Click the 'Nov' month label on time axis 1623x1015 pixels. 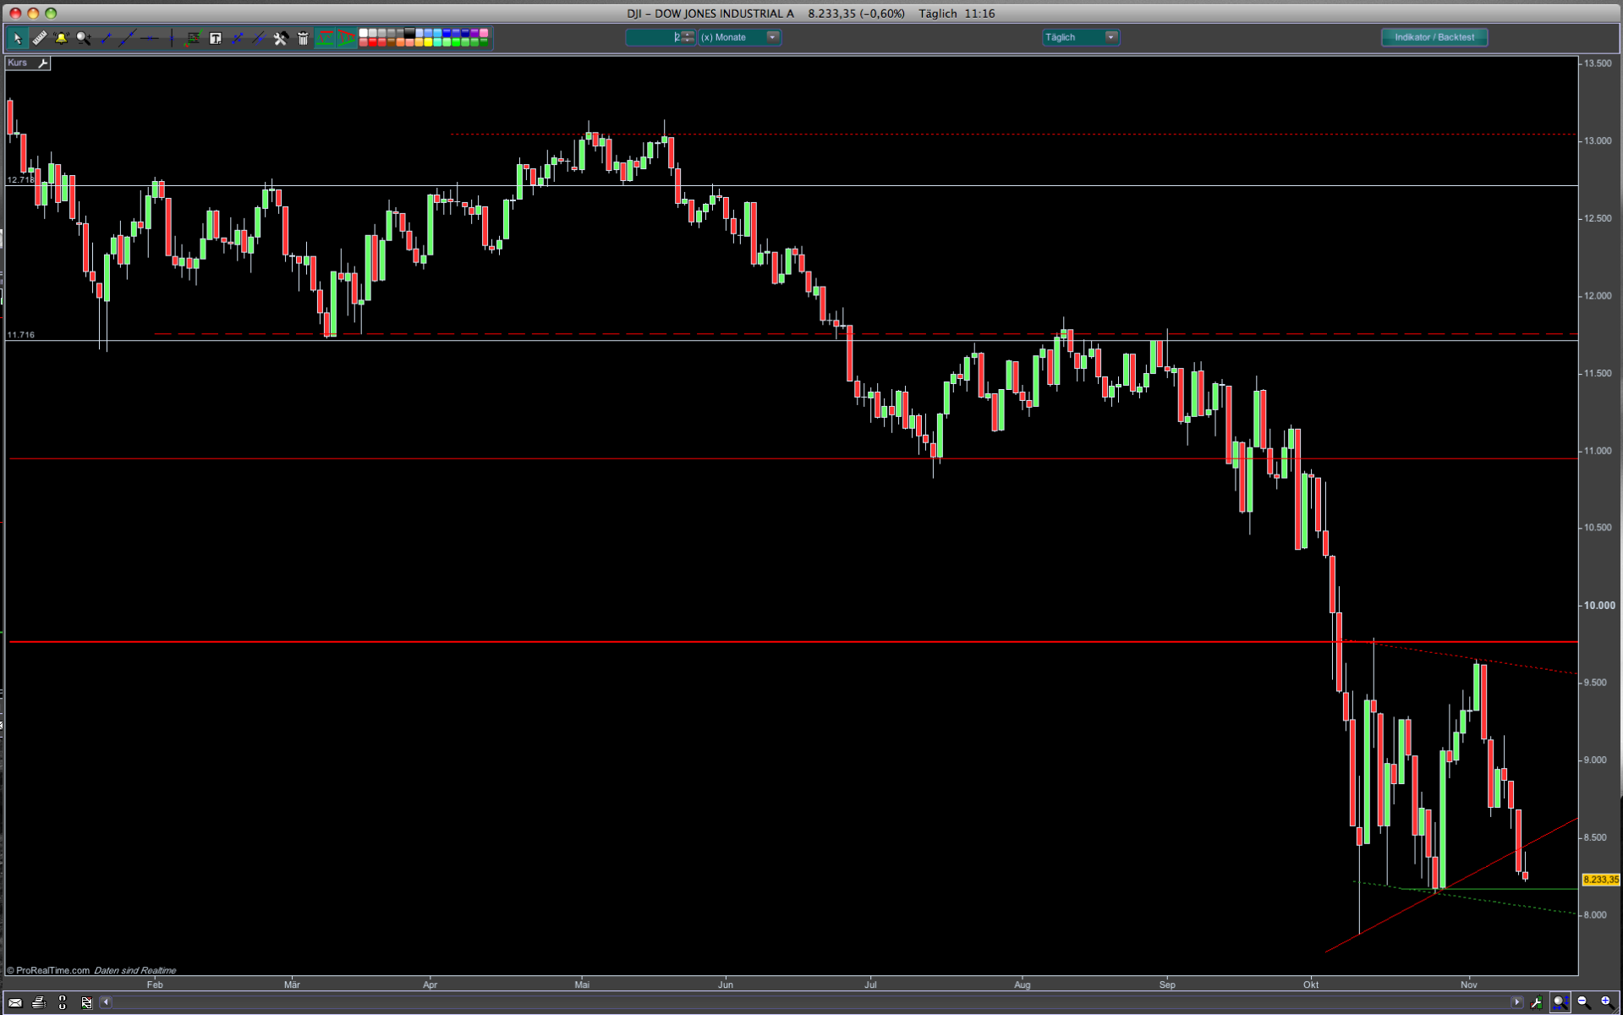coord(1469,985)
